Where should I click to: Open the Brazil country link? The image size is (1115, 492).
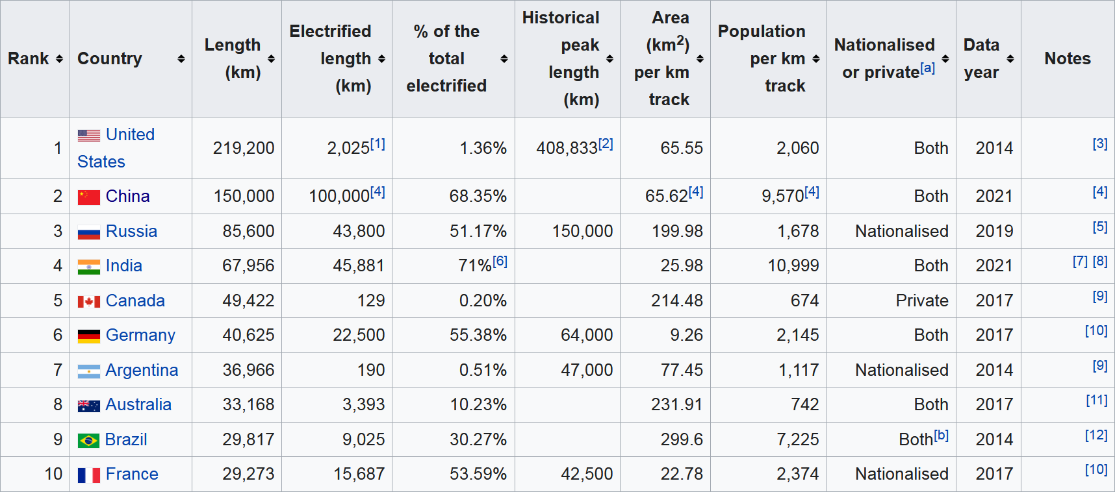[126, 439]
